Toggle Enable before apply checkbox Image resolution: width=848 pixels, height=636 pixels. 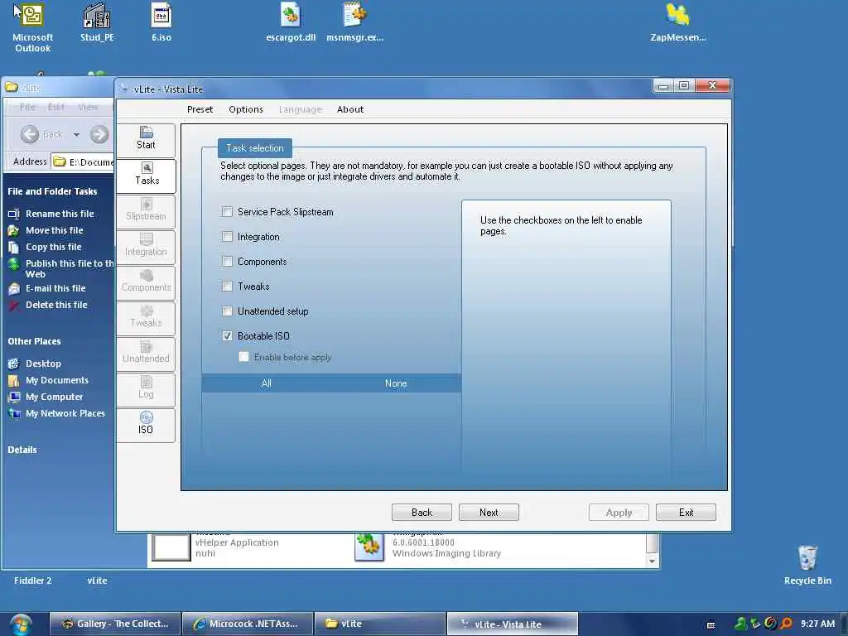coord(244,357)
